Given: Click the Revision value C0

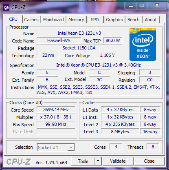Looking at the screenshot, I should coord(150,80).
